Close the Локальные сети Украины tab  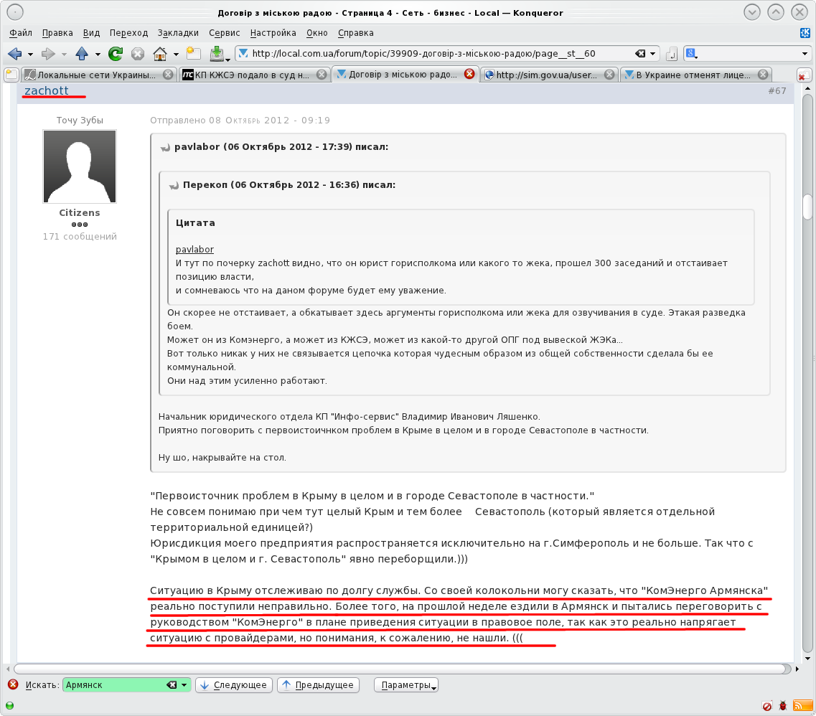point(168,75)
